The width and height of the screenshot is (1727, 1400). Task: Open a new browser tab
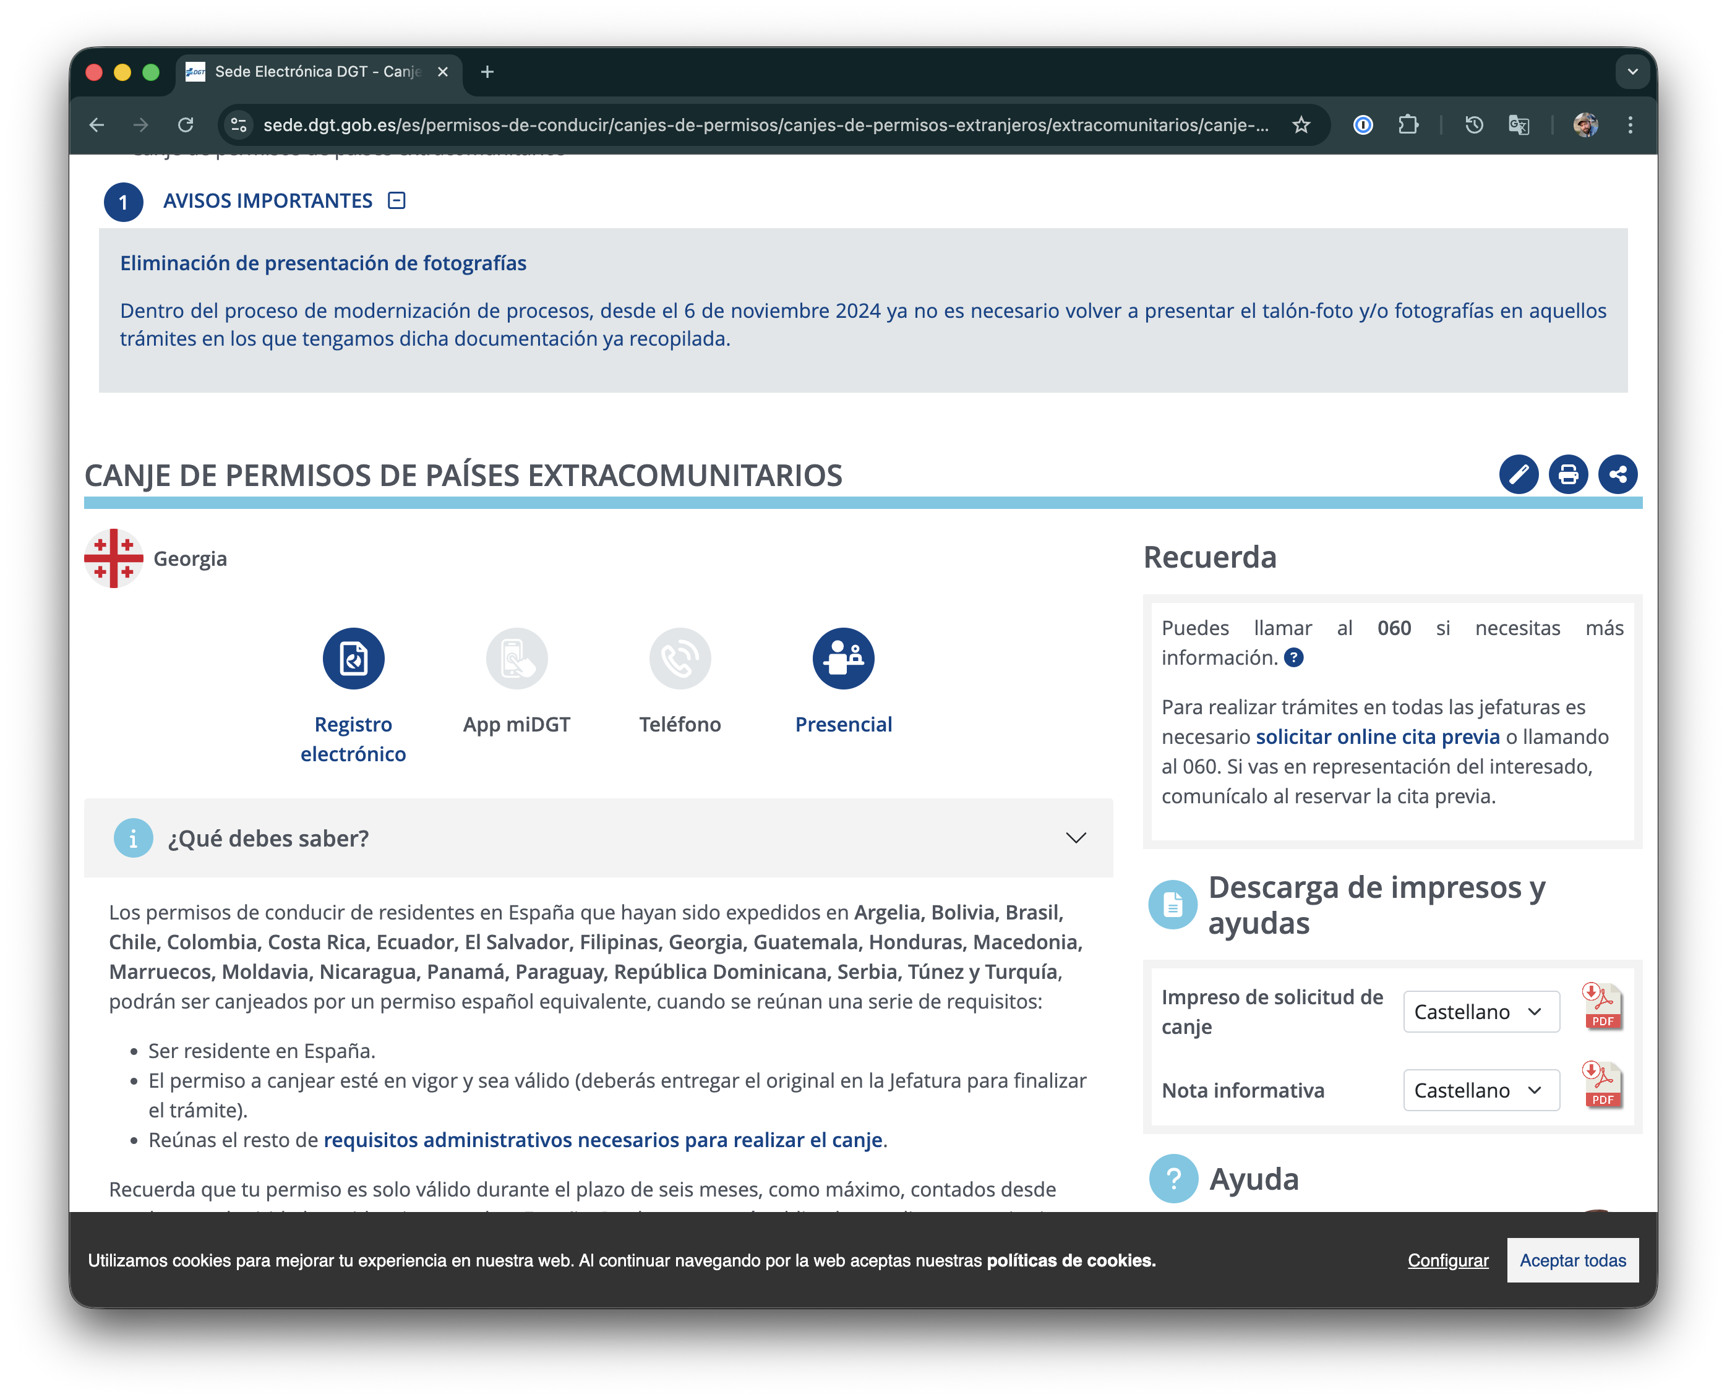pos(487,72)
